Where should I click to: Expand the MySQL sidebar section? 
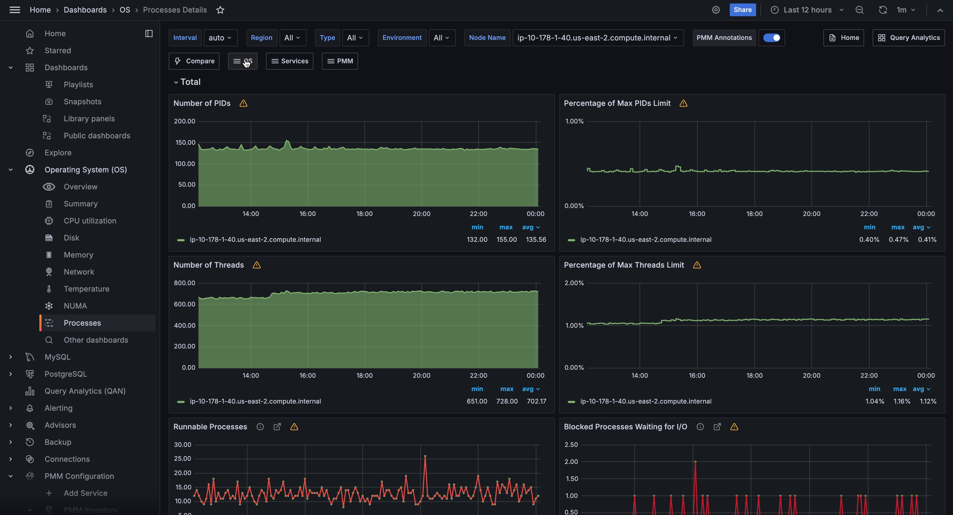tap(11, 357)
